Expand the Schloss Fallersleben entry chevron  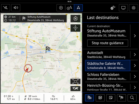tap(135, 76)
